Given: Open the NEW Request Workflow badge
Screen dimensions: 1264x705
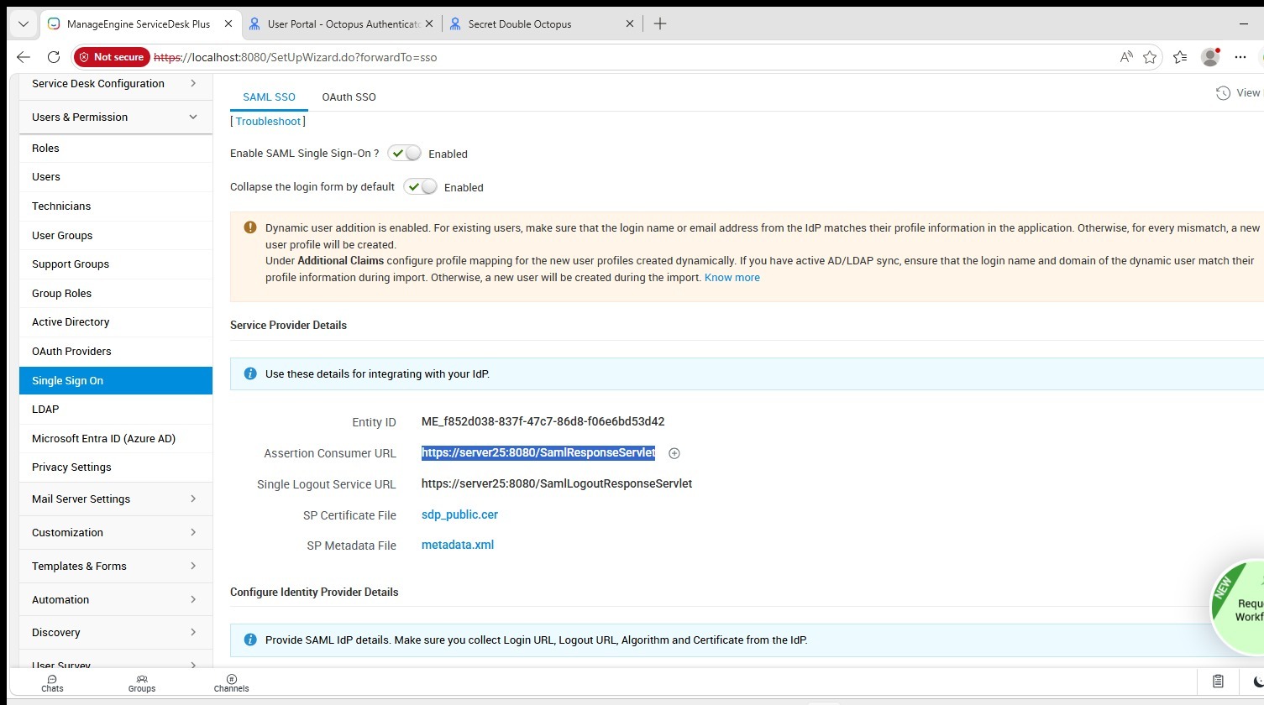Looking at the screenshot, I should click(1238, 608).
